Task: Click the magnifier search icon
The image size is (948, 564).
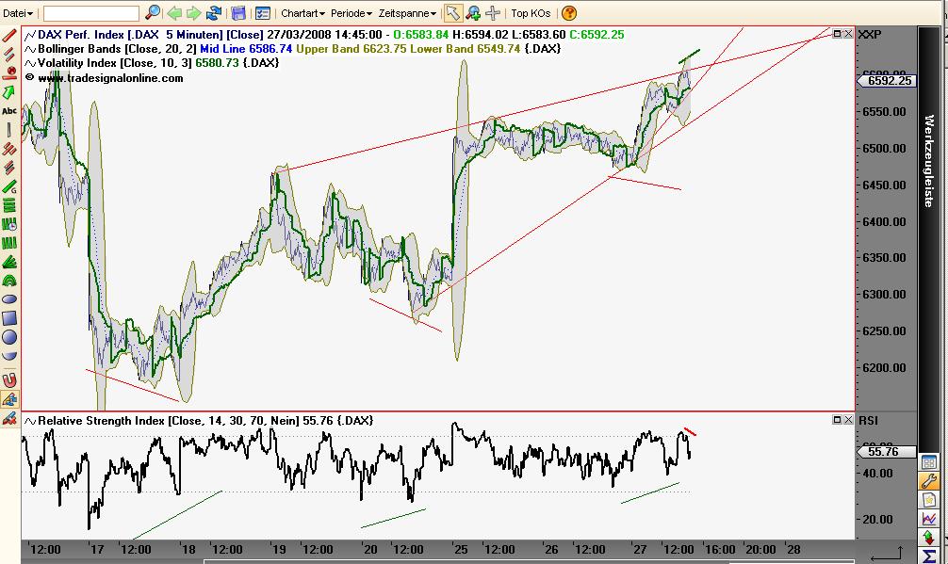Action: point(153,12)
